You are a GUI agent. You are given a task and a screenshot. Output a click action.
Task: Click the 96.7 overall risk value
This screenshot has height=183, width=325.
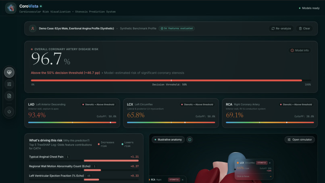click(50, 59)
